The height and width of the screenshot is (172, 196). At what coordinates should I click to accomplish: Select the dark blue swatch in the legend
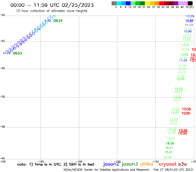tap(128, 3)
